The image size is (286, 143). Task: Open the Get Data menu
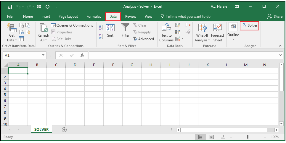tap(12, 32)
